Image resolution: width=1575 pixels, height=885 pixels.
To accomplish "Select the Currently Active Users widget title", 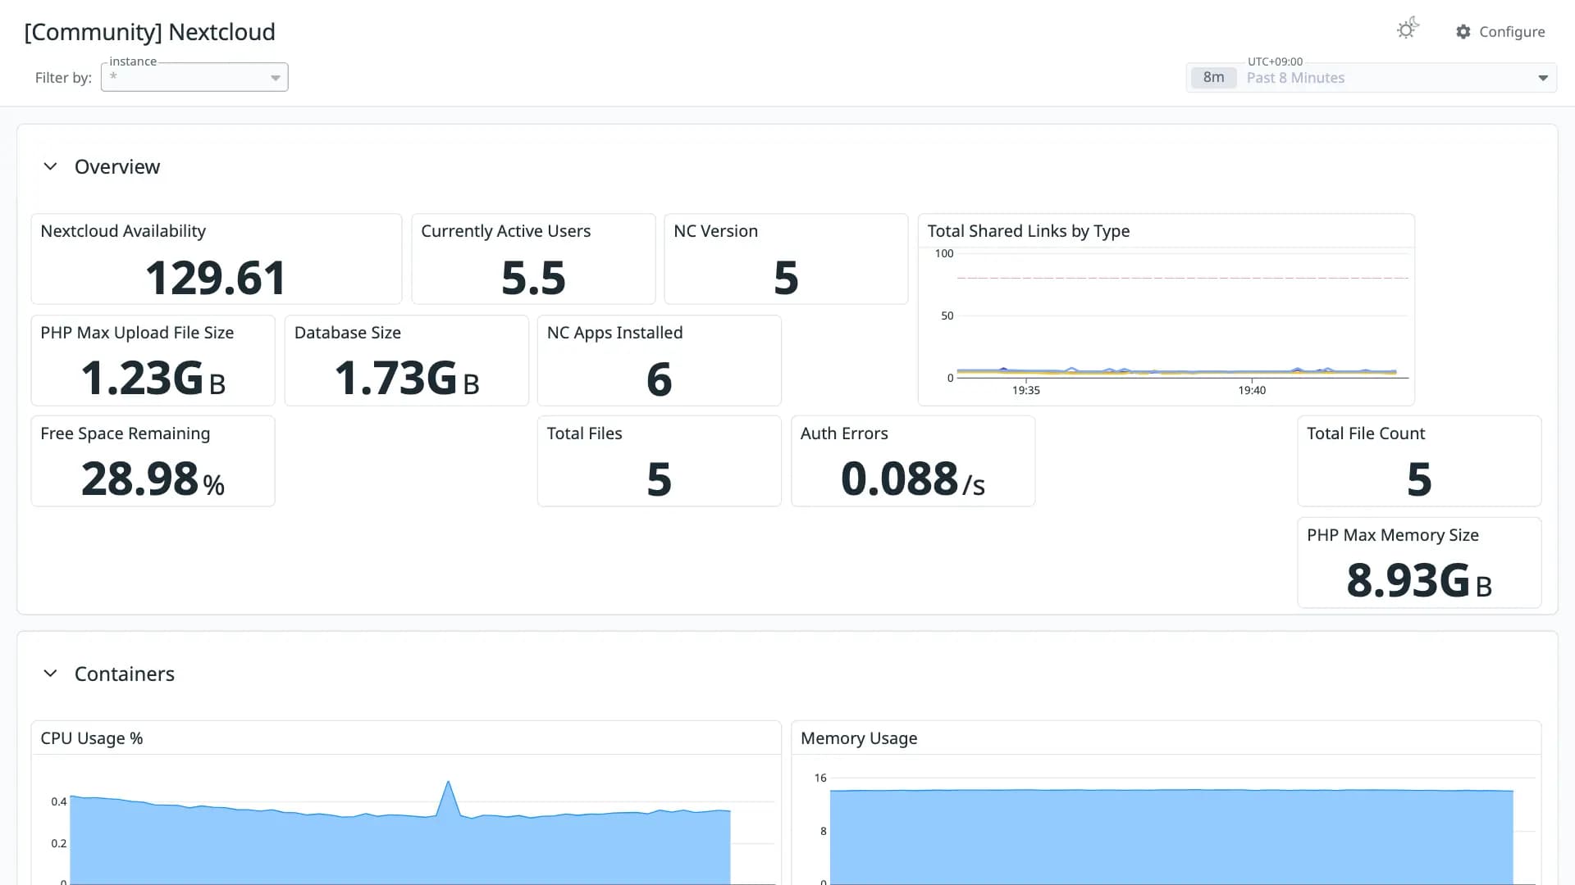I will click(x=505, y=231).
